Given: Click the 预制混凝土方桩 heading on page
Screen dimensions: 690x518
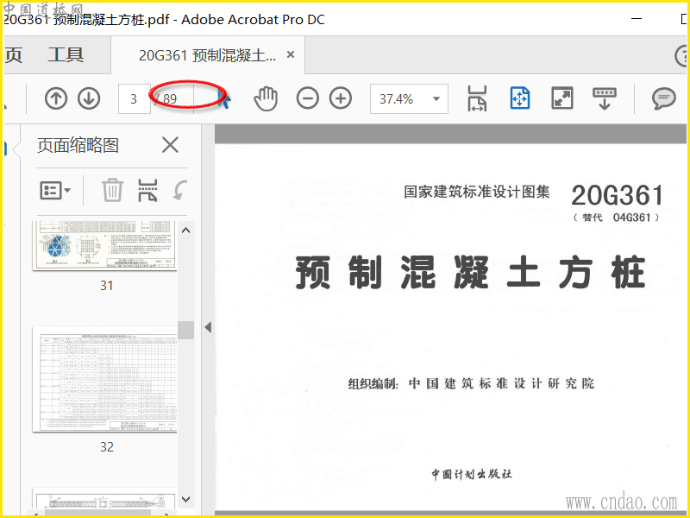Looking at the screenshot, I should click(470, 272).
